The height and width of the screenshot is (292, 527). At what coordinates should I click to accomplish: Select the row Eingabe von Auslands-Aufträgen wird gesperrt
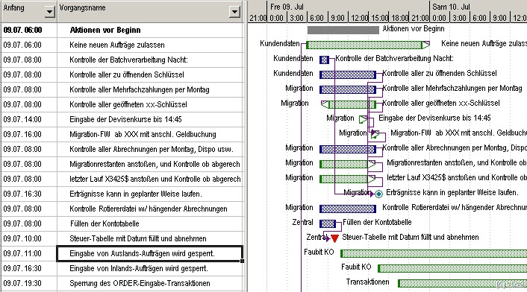150,253
